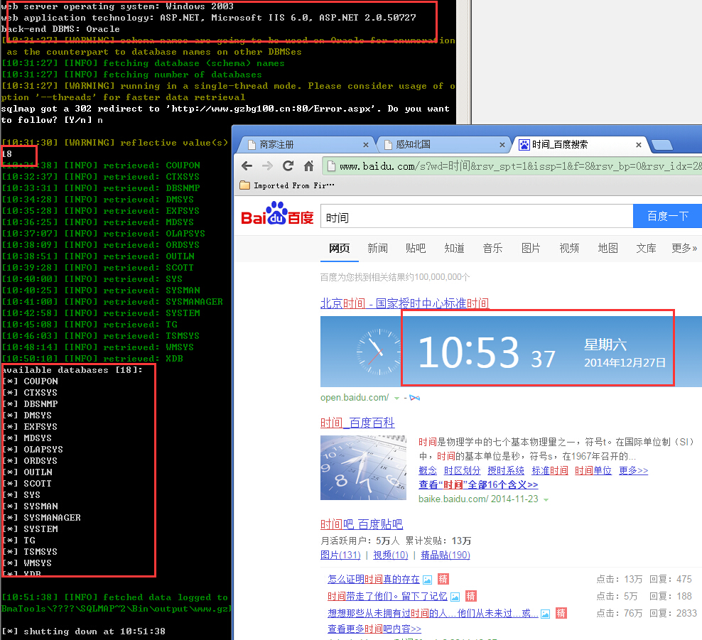Image resolution: width=702 pixels, height=640 pixels.
Task: Open the 视频(10) link
Action: [390, 555]
